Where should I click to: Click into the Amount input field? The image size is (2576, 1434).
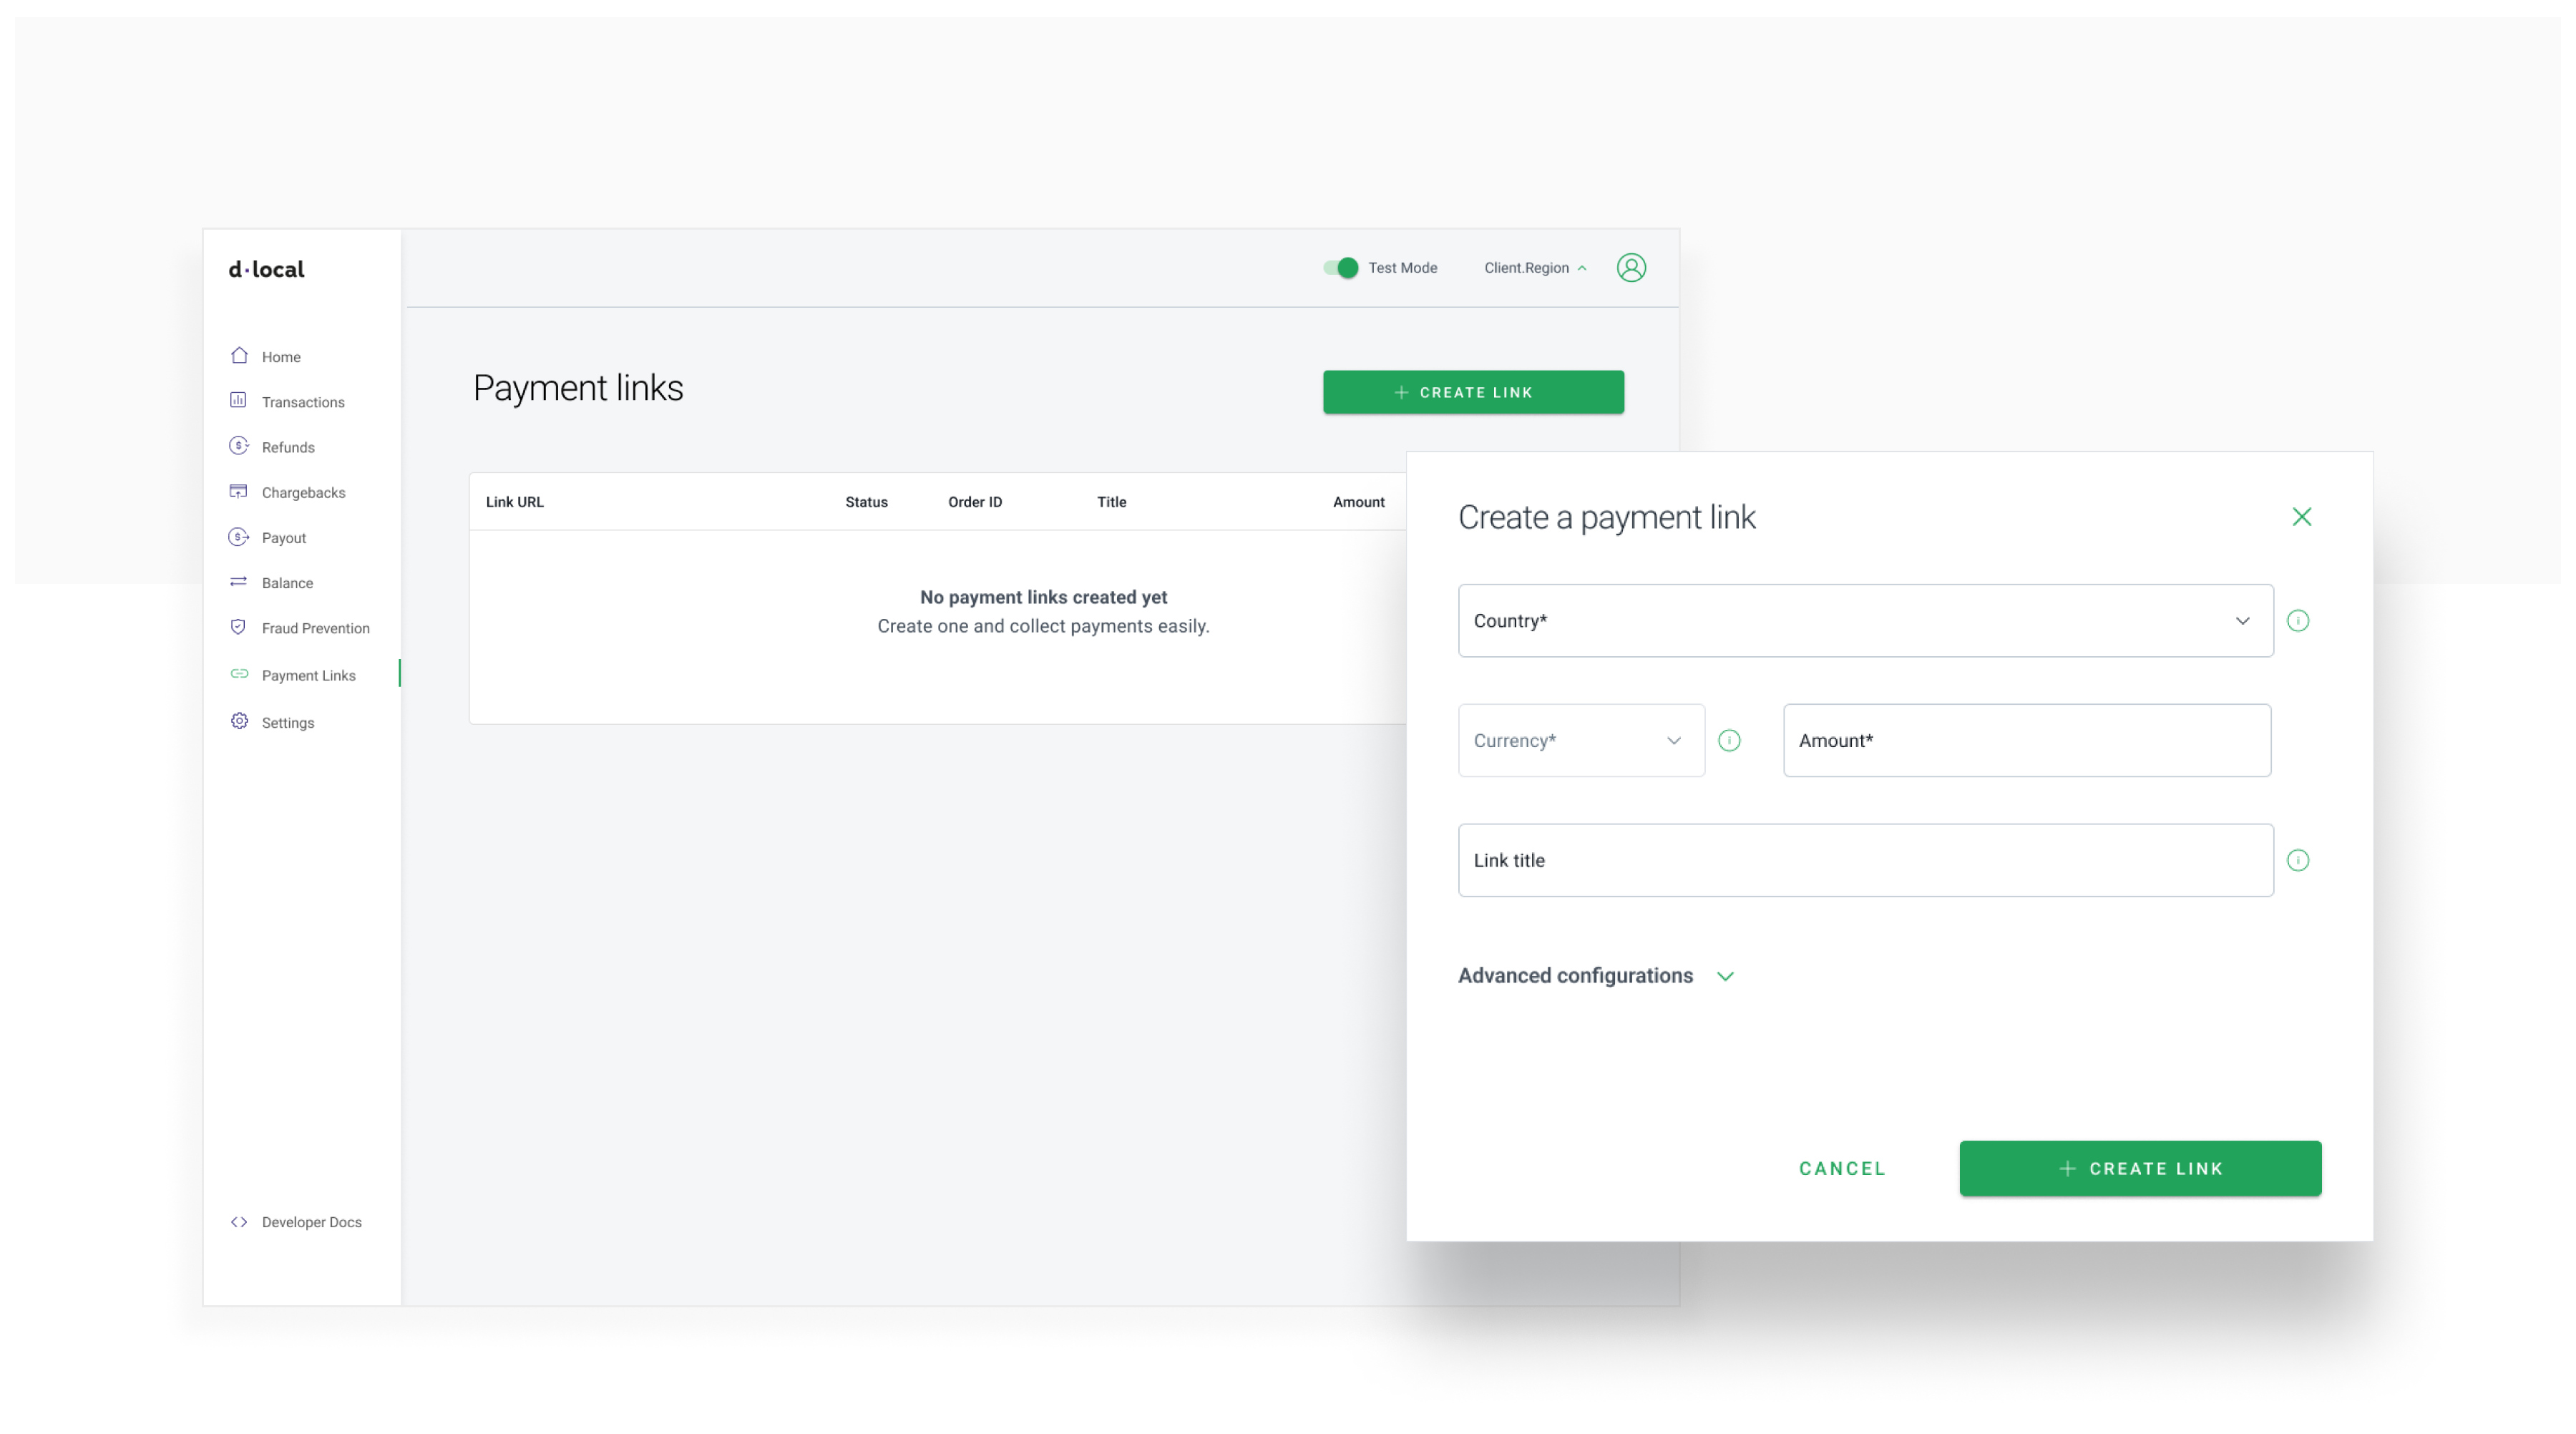tap(2026, 741)
